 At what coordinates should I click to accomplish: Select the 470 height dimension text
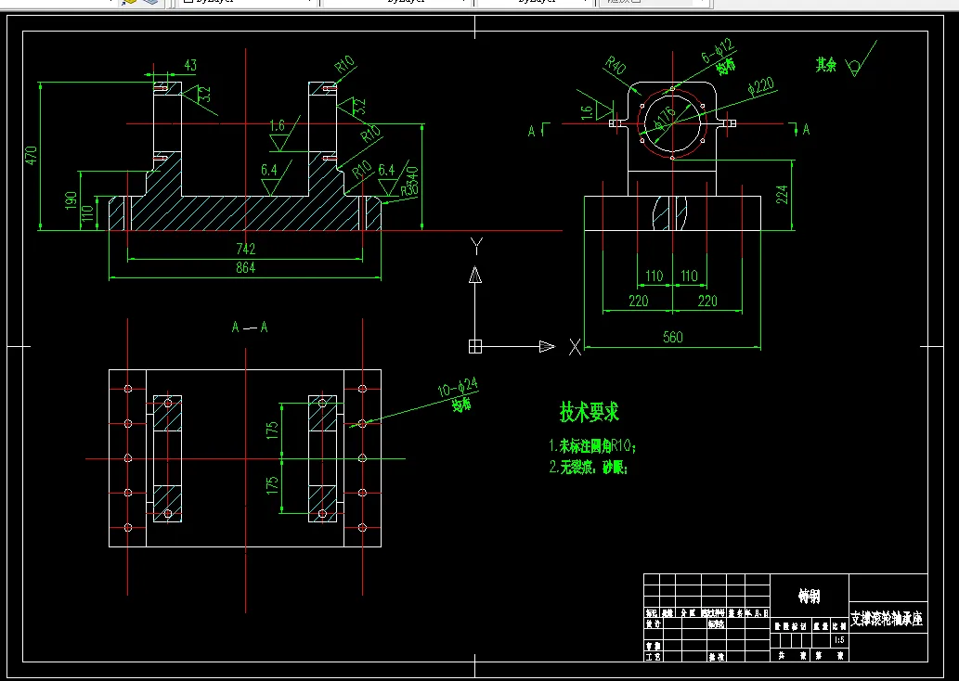click(x=32, y=155)
